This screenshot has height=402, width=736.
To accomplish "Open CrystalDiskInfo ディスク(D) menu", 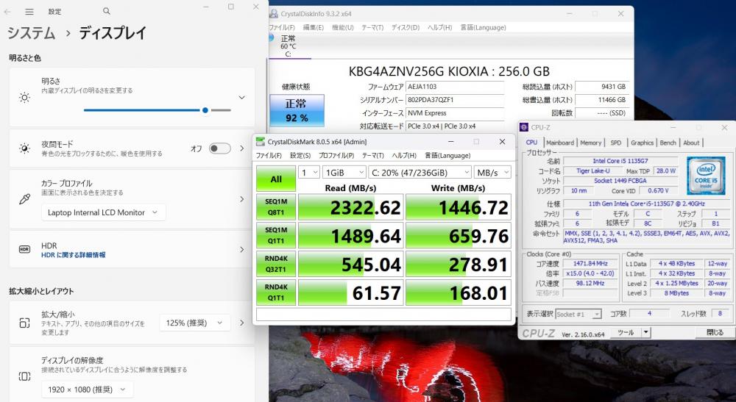I will [x=406, y=28].
